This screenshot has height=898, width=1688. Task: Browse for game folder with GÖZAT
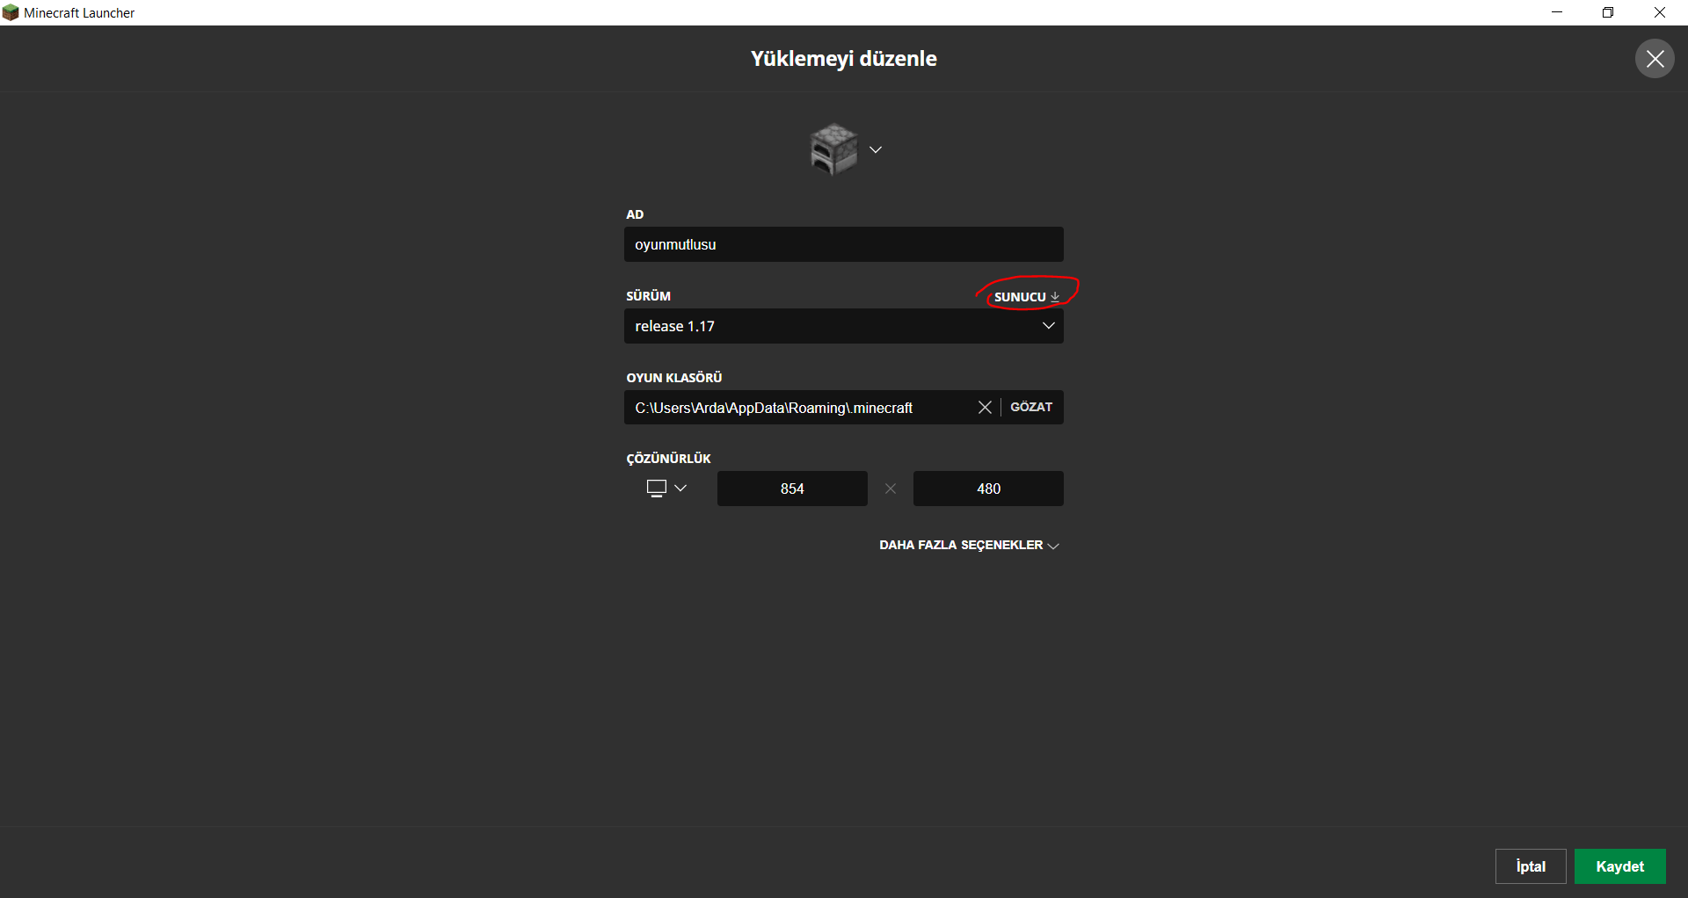[x=1031, y=408]
